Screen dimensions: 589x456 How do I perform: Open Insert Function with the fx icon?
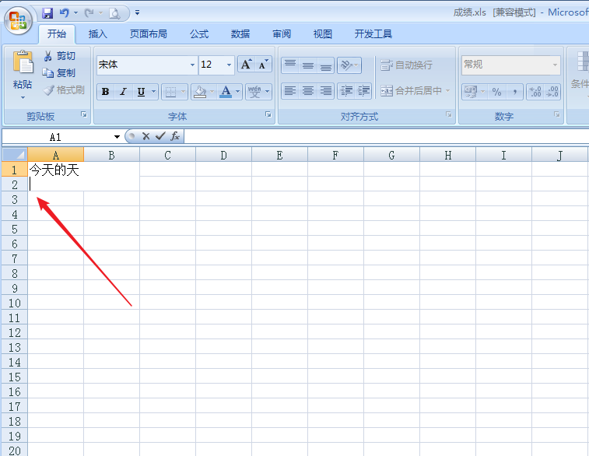(x=175, y=136)
